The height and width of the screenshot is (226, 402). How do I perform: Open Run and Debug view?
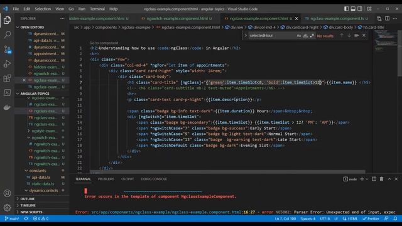click(x=7, y=63)
